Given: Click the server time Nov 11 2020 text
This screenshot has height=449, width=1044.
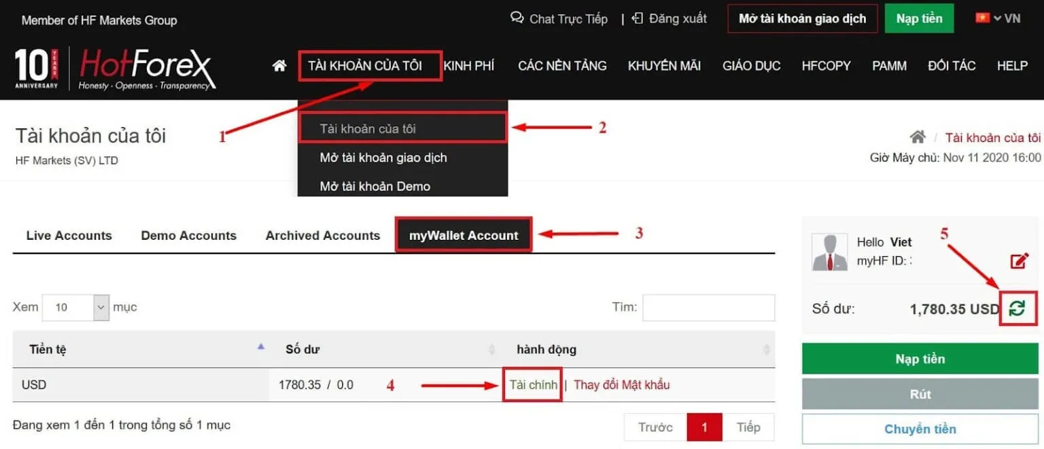Looking at the screenshot, I should pyautogui.click(x=992, y=158).
